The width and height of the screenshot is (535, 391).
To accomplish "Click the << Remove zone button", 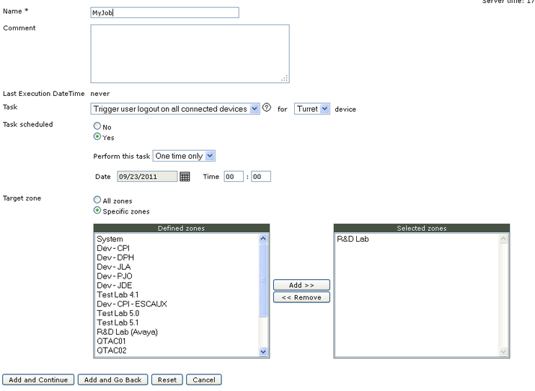I will click(301, 297).
